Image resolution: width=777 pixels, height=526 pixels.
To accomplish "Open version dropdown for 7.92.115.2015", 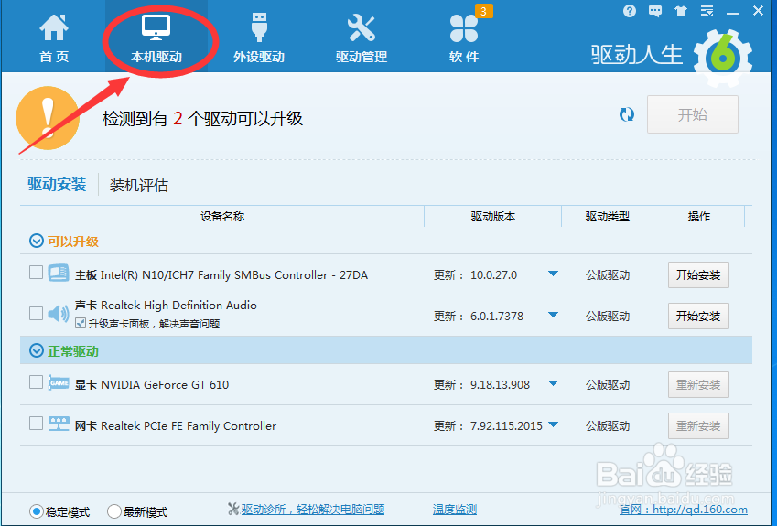I will [554, 425].
